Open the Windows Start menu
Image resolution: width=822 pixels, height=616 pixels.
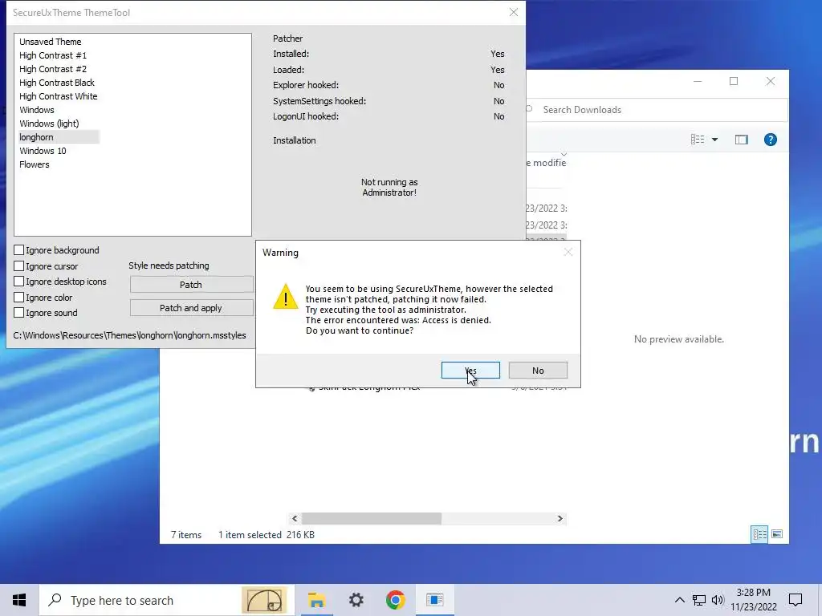click(x=19, y=600)
